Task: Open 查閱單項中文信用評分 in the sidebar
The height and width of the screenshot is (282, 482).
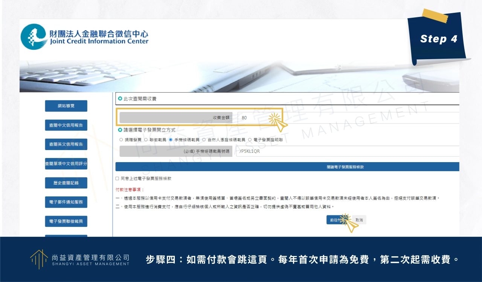Action: [x=66, y=164]
